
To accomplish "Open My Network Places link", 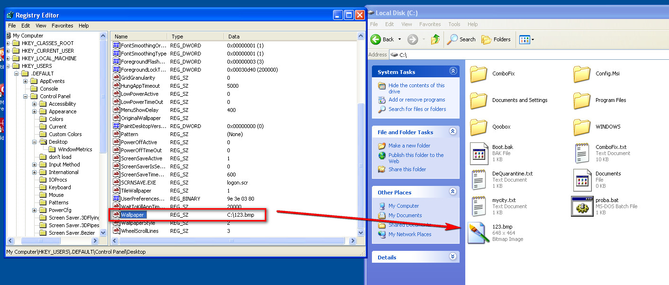I will click(x=410, y=234).
